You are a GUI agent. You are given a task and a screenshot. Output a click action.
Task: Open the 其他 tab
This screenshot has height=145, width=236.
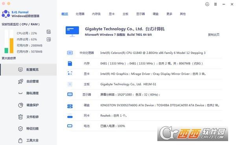(x=183, y=14)
